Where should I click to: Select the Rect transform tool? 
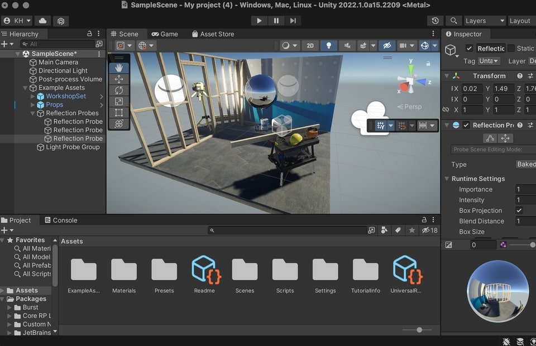pyautogui.click(x=118, y=113)
